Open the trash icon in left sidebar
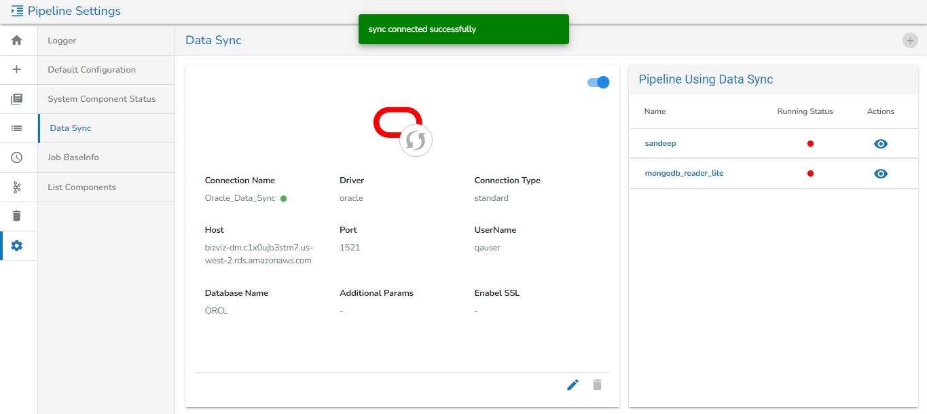927x414 pixels. (17, 216)
